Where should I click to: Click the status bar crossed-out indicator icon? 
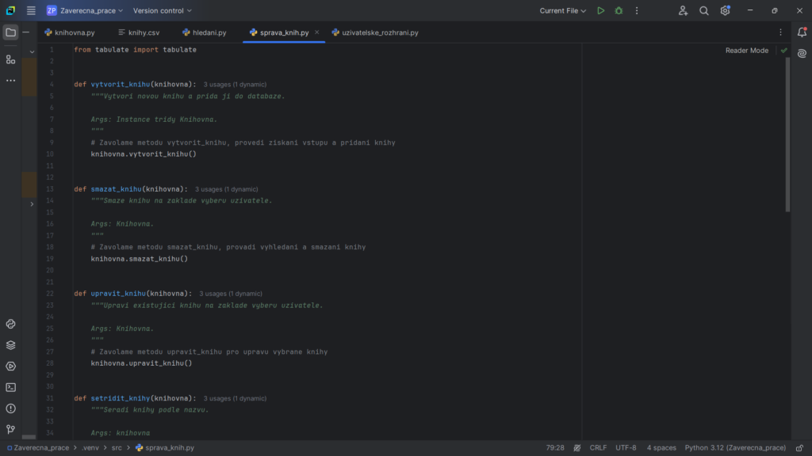click(x=577, y=448)
